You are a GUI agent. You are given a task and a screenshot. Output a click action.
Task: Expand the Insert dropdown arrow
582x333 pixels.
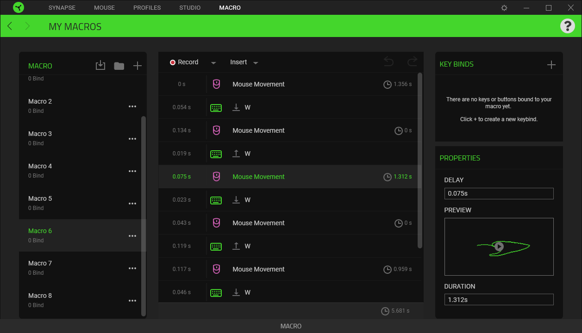[x=256, y=63]
